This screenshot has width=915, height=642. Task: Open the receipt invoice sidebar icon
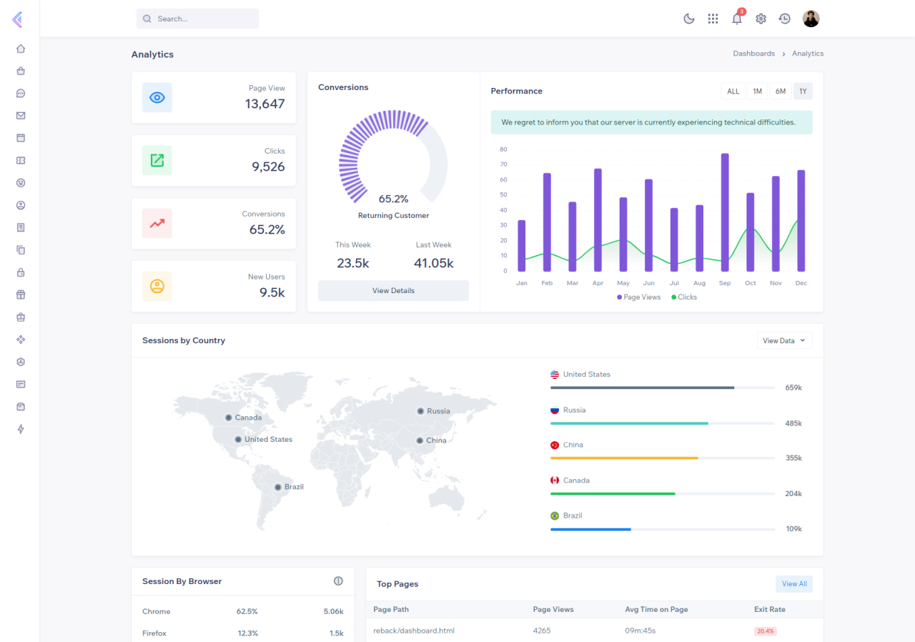click(21, 227)
